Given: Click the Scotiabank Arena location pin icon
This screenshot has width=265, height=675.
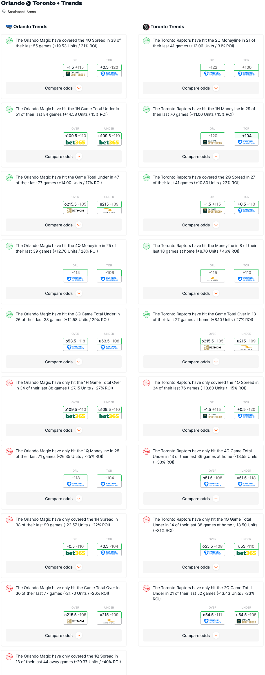Looking at the screenshot, I should pyautogui.click(x=4, y=12).
